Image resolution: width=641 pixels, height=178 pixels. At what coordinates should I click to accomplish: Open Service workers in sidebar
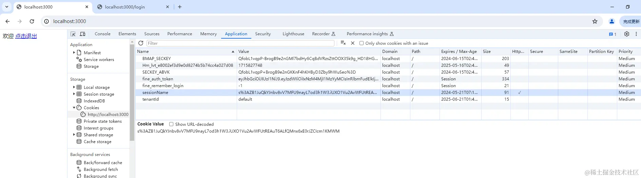coord(99,59)
